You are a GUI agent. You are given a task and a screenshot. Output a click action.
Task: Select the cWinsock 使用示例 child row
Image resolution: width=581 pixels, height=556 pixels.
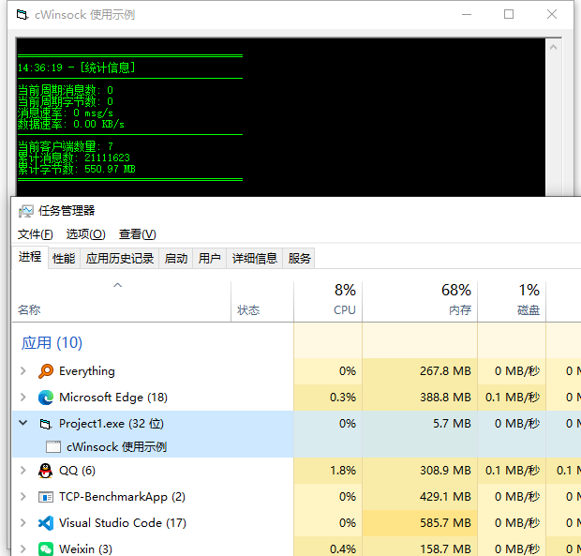click(x=153, y=447)
